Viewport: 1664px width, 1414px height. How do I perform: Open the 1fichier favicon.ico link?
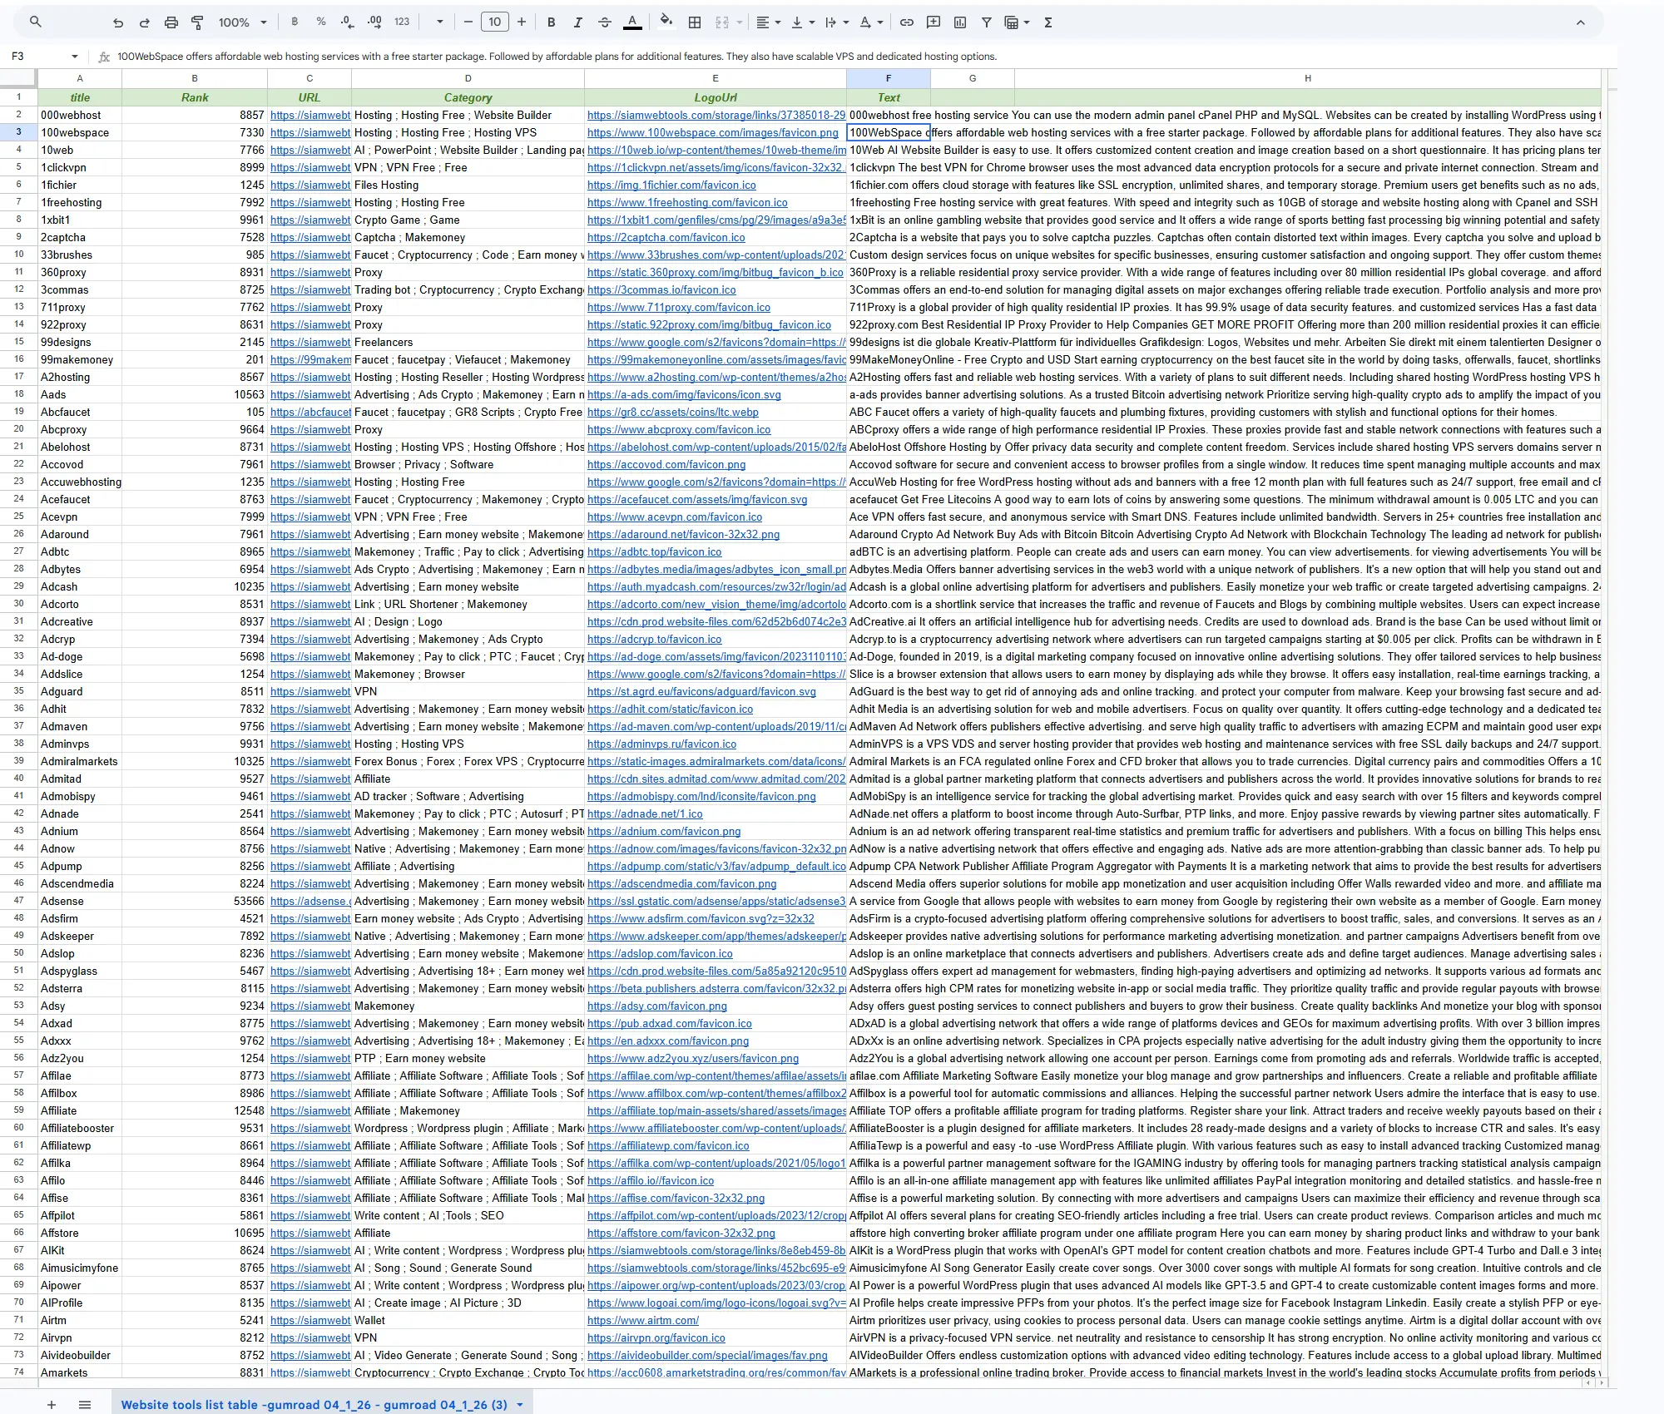(x=671, y=185)
